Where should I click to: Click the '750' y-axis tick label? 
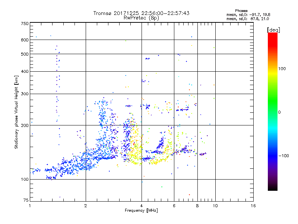click(25, 24)
